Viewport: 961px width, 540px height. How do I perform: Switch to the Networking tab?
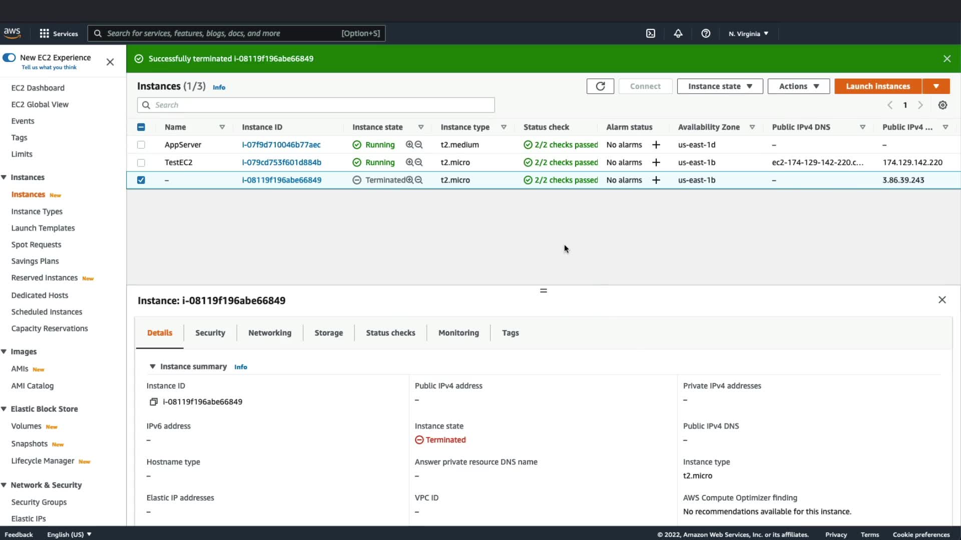coord(269,333)
